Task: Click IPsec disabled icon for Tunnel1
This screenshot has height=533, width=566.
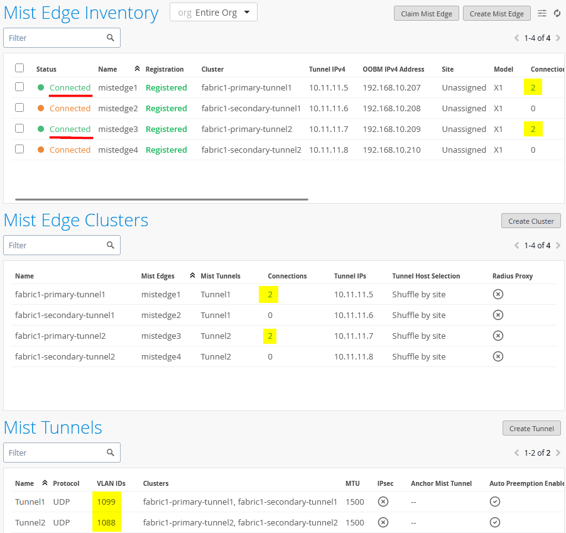Action: [x=383, y=502]
